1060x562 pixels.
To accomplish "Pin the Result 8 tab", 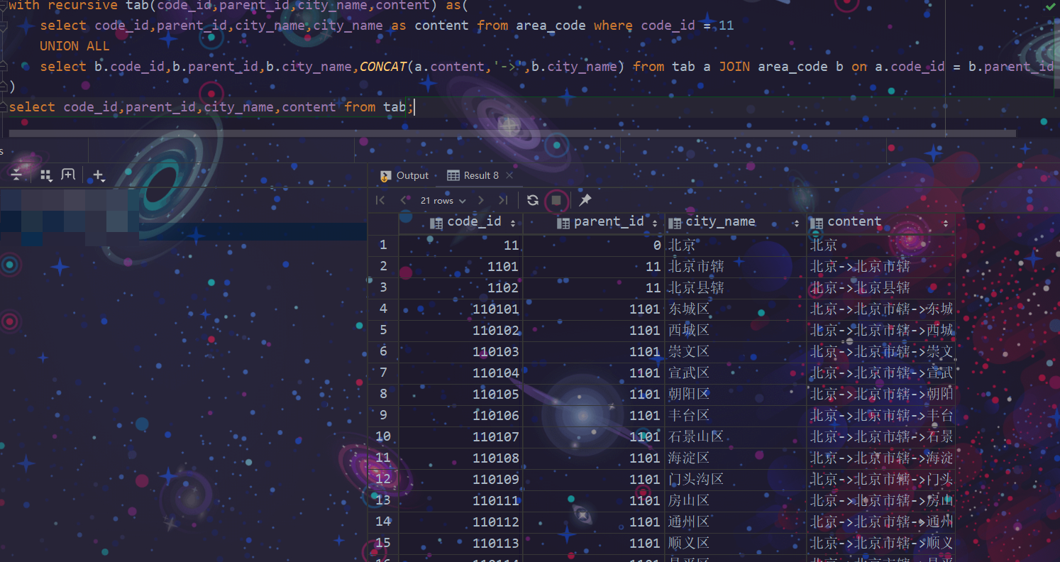I will click(584, 200).
